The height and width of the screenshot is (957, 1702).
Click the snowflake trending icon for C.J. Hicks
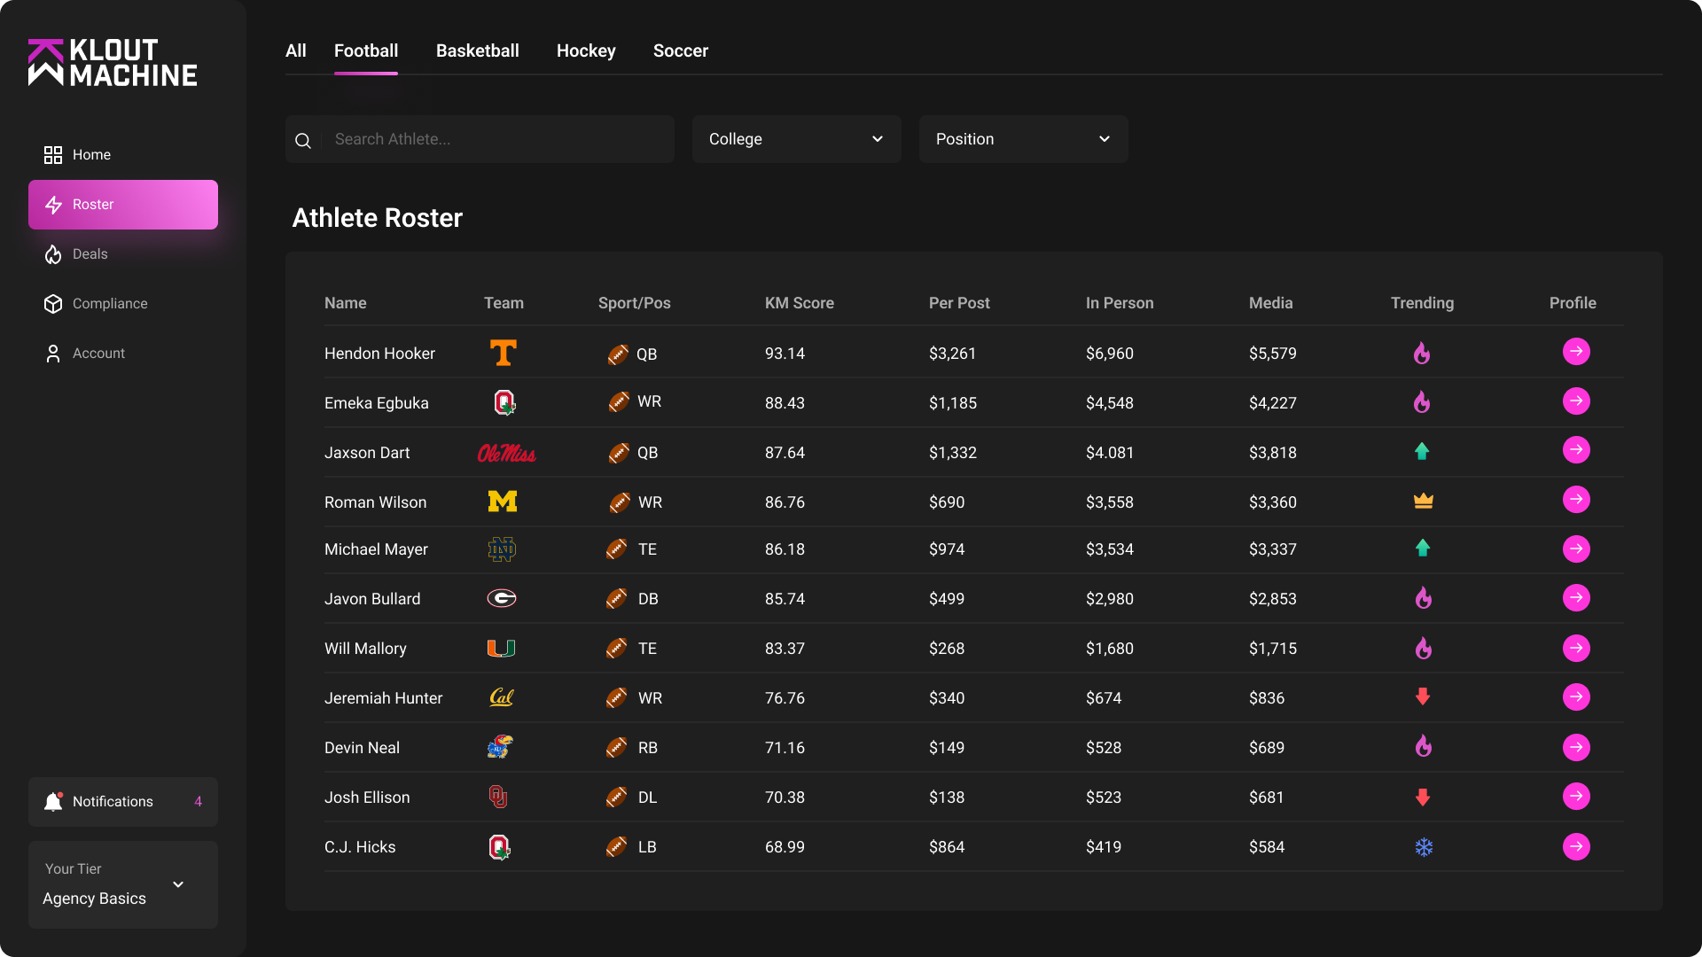click(x=1423, y=847)
